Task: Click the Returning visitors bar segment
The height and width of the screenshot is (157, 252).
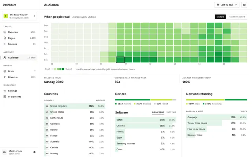Action: (x=236, y=100)
